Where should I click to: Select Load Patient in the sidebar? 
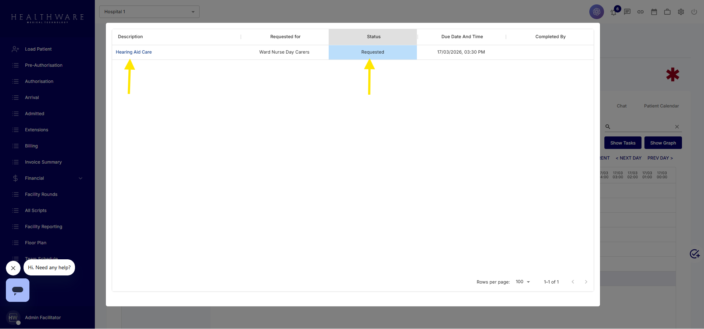click(38, 49)
